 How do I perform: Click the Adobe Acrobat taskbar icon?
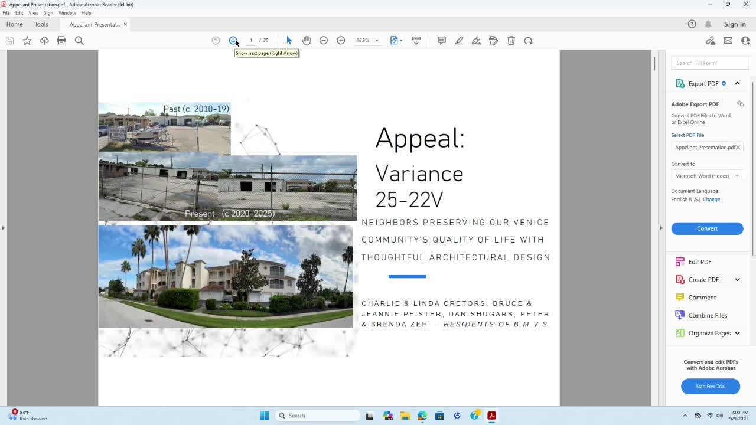click(x=491, y=416)
